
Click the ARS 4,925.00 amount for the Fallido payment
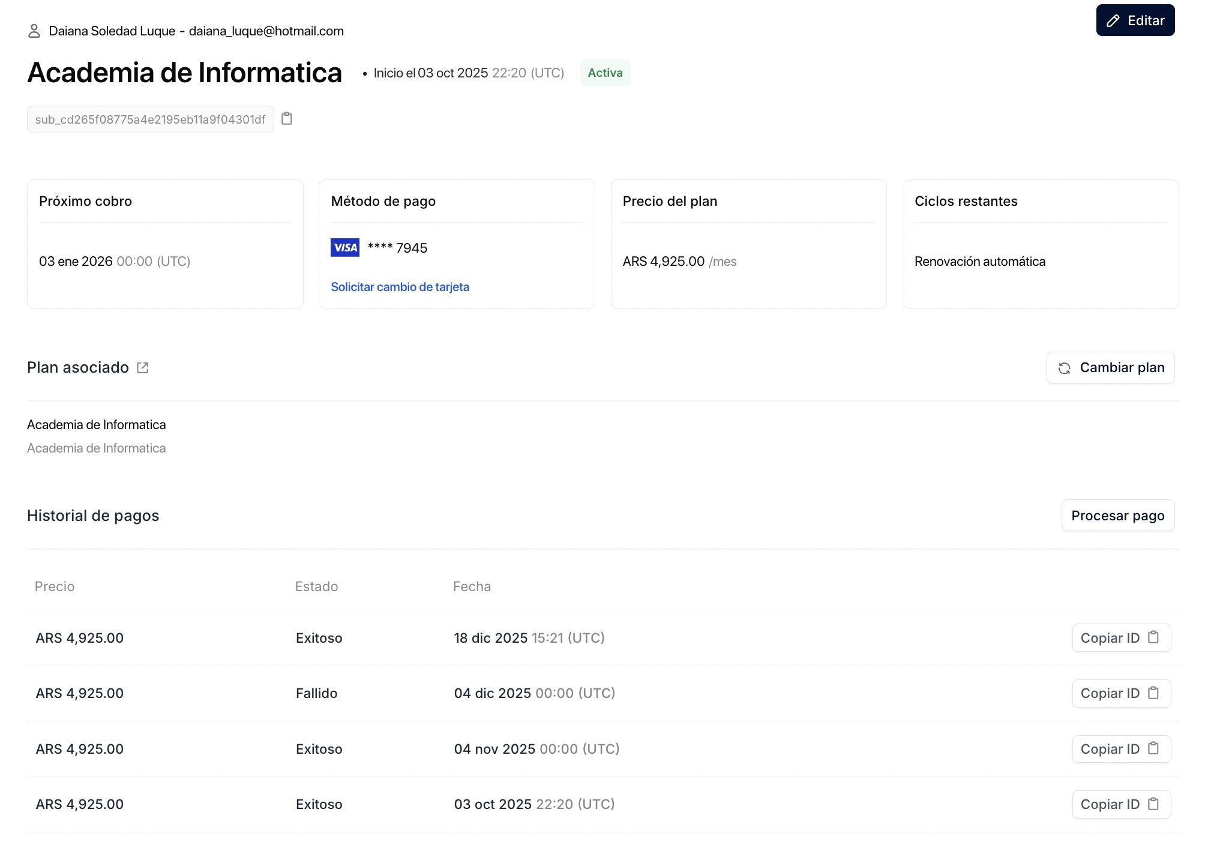click(80, 693)
